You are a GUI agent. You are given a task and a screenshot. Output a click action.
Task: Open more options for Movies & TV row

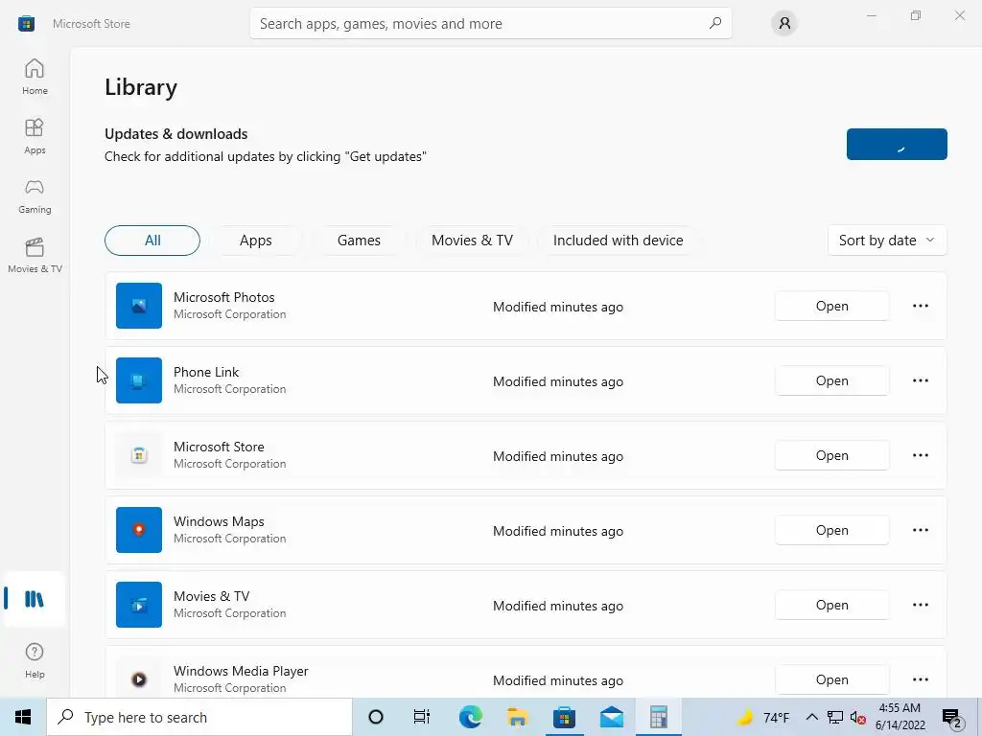click(920, 605)
